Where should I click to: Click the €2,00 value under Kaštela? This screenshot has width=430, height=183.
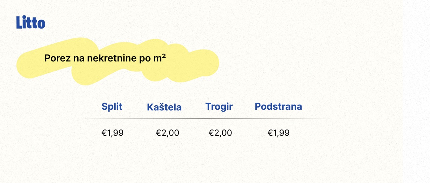(x=167, y=133)
